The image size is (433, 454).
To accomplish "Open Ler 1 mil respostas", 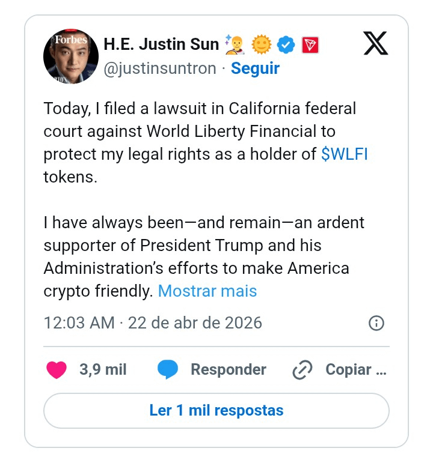I will pyautogui.click(x=216, y=411).
